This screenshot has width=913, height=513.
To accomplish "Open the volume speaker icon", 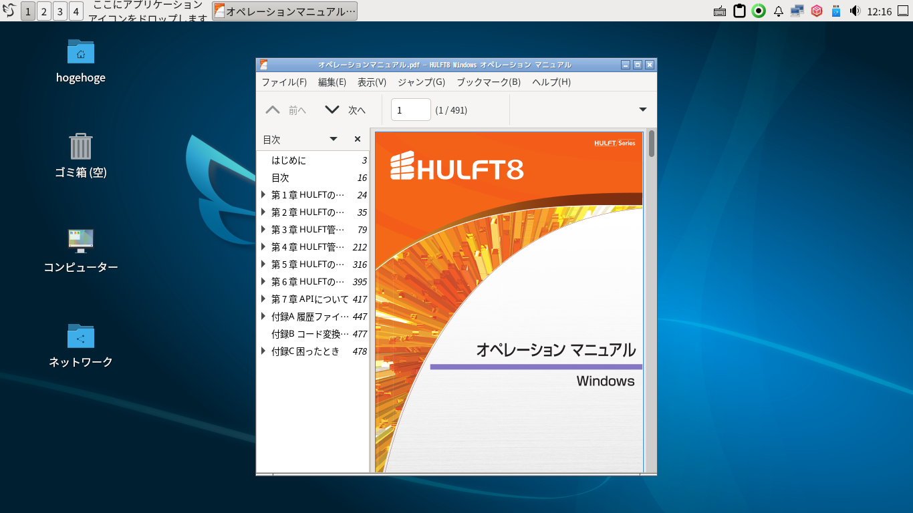I will click(855, 11).
